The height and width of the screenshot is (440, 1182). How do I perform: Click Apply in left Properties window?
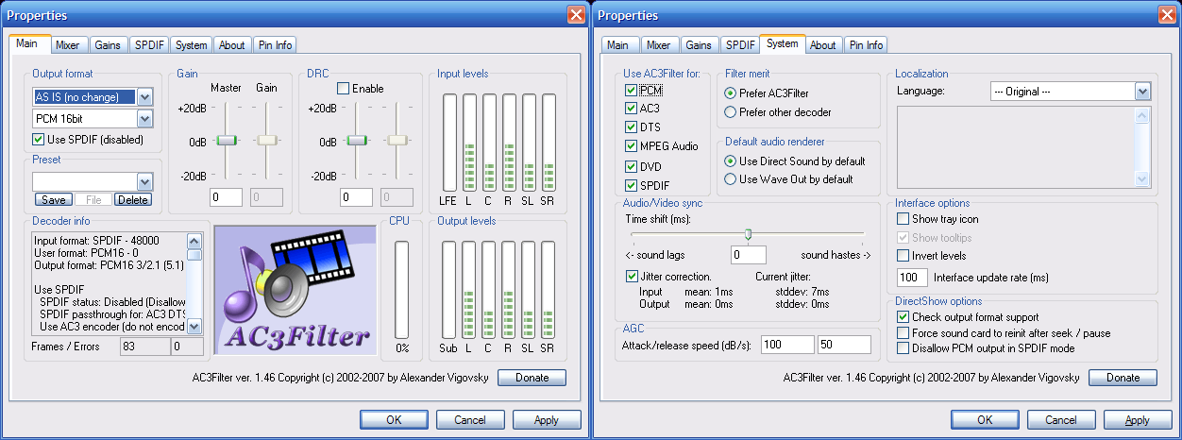coord(547,420)
